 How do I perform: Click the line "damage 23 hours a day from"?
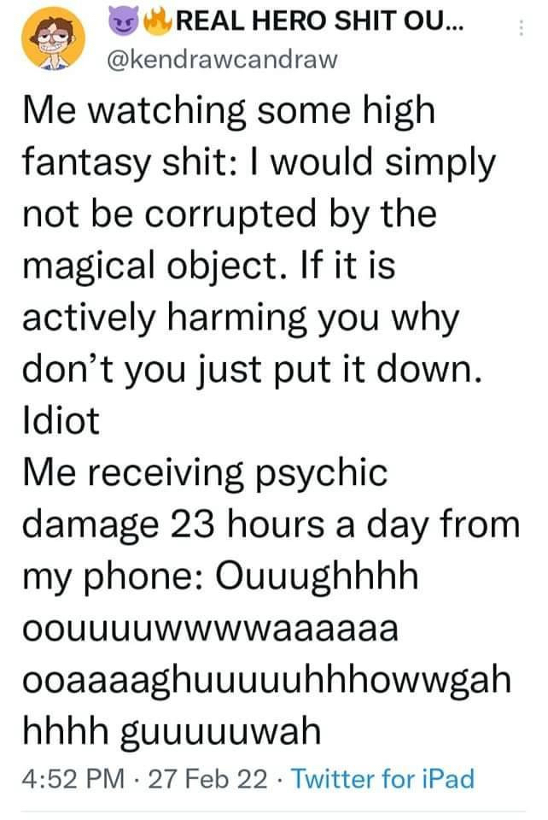(271, 525)
